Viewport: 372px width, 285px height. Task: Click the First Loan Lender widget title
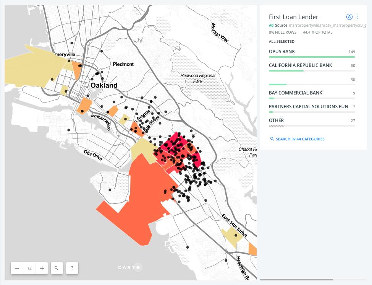click(293, 17)
